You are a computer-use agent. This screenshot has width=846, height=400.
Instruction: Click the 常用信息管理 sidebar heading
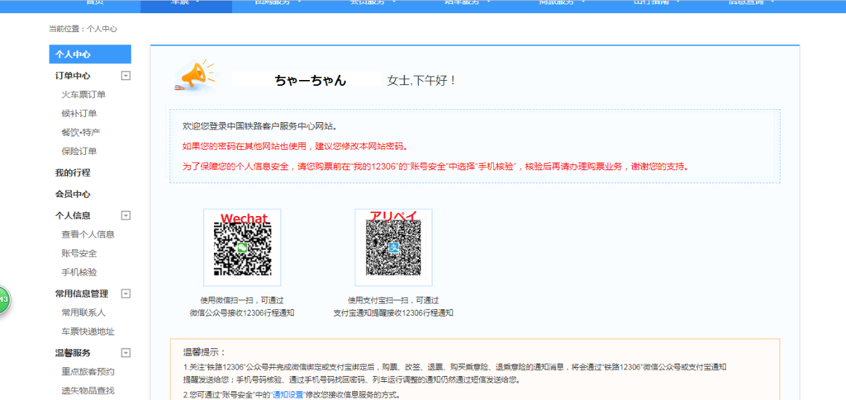point(82,294)
